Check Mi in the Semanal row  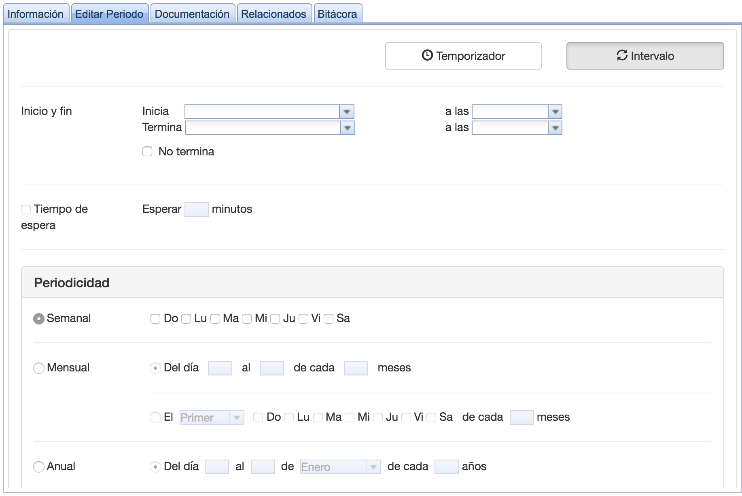point(247,319)
